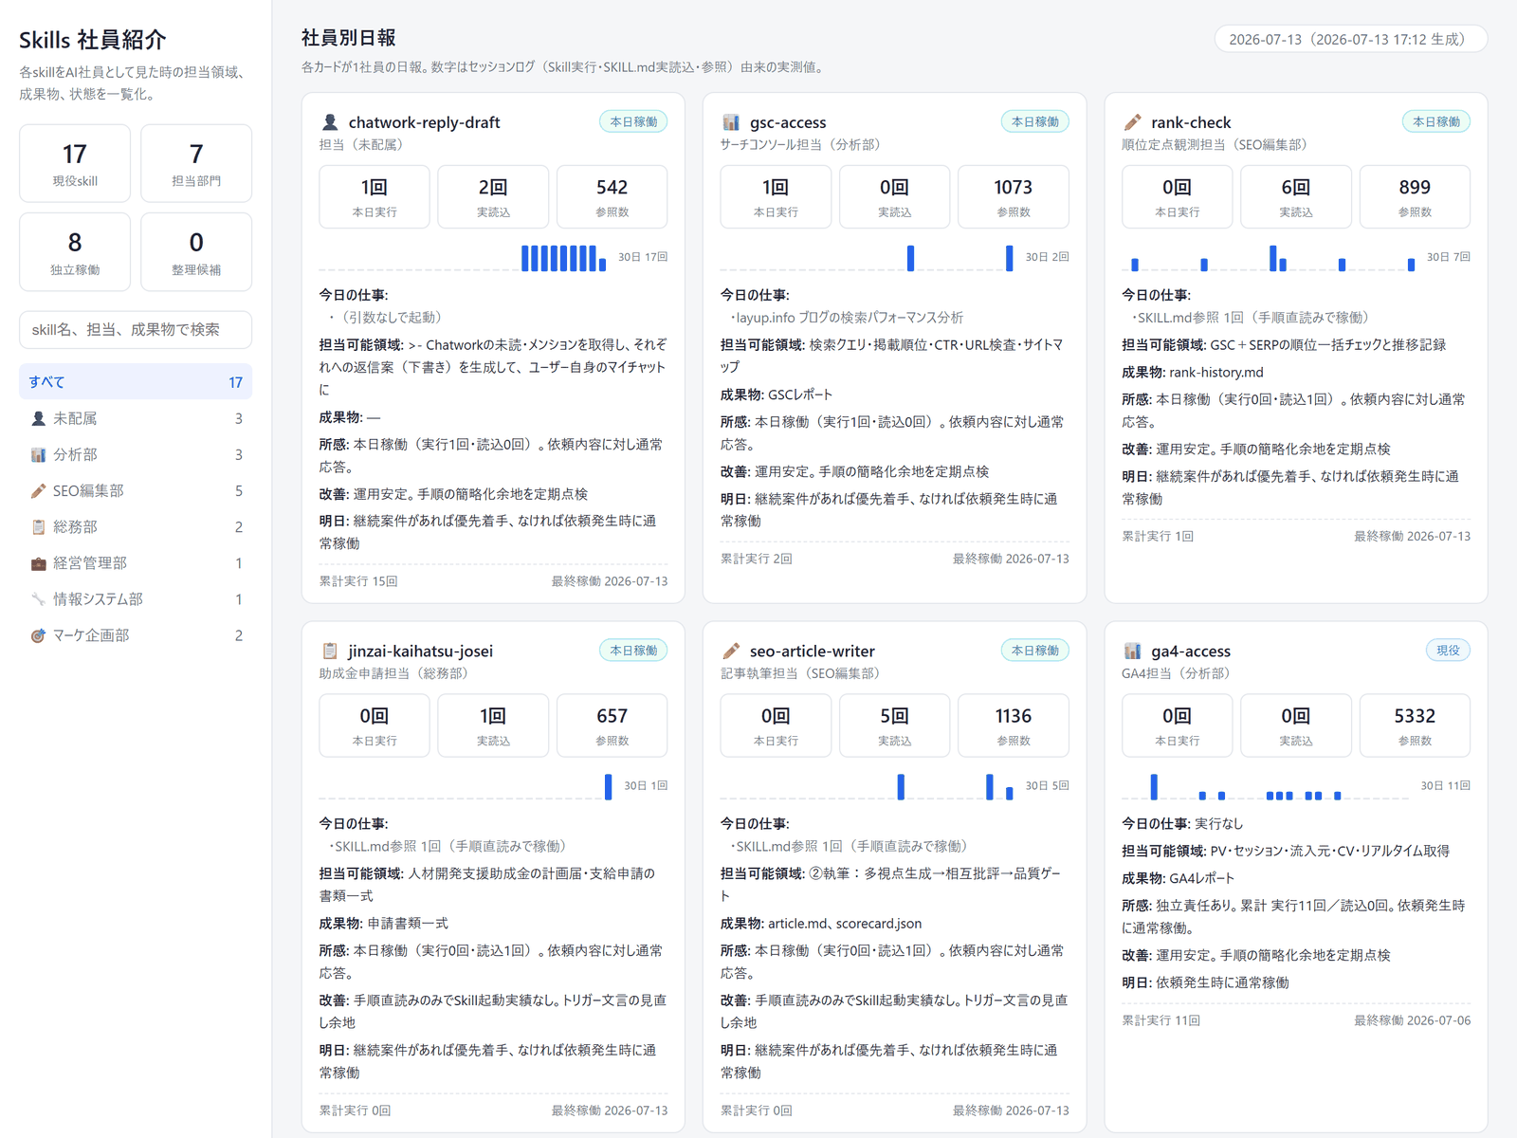This screenshot has width=1517, height=1138.
Task: Click the Skills 社員紹介 sidebar title
Action: pyautogui.click(x=93, y=40)
